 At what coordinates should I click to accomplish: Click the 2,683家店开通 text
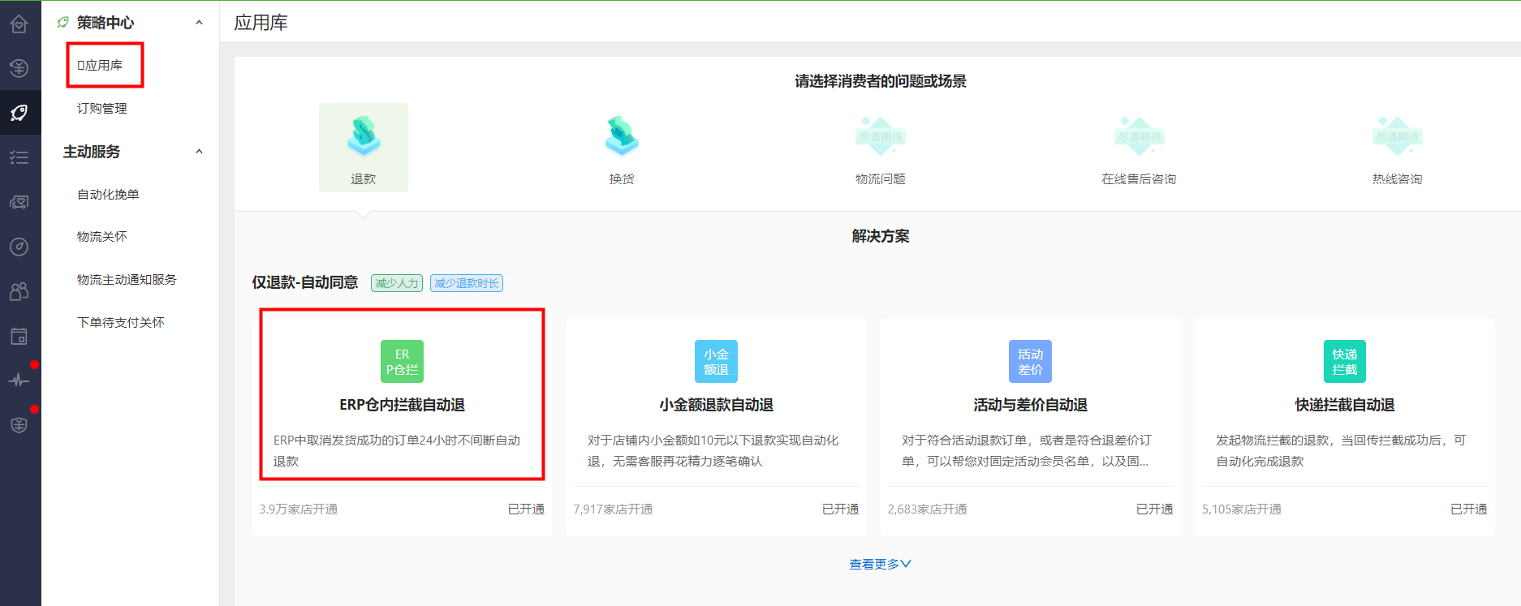(x=927, y=509)
